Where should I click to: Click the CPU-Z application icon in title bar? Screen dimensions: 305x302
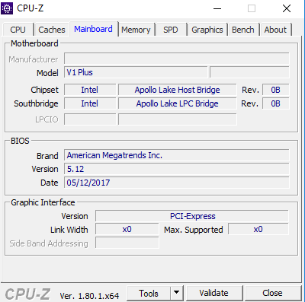click(7, 8)
